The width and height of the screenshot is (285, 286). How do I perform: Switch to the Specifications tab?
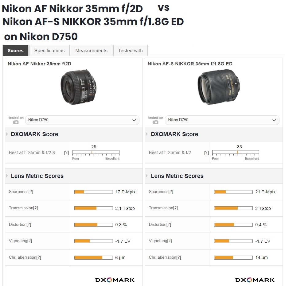pyautogui.click(x=49, y=51)
